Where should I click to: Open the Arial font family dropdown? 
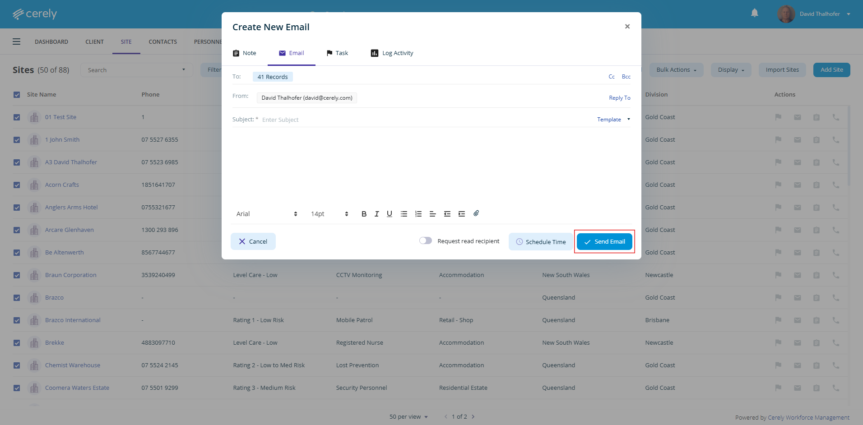[267, 214]
